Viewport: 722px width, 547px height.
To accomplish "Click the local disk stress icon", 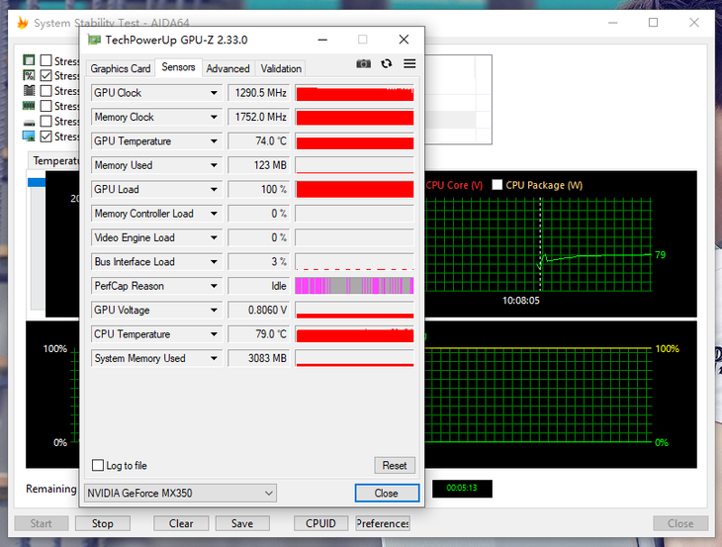I will tap(29, 123).
